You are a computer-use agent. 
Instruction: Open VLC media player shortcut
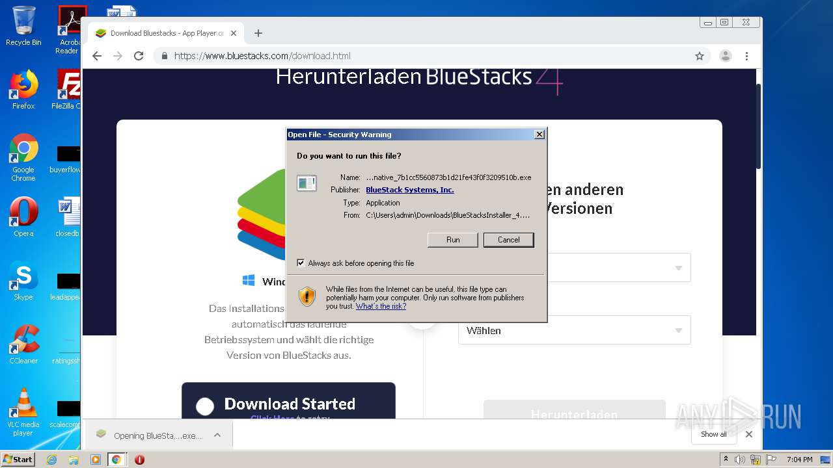coord(23,412)
